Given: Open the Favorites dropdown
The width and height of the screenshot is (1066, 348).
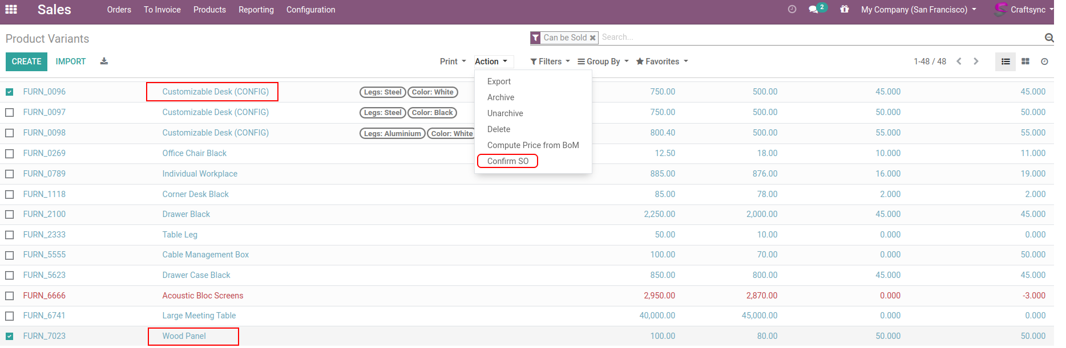Looking at the screenshot, I should point(662,62).
